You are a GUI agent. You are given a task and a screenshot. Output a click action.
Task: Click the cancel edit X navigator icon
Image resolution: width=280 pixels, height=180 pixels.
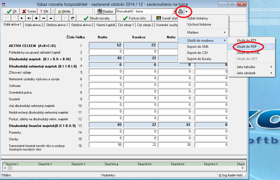click(65, 18)
